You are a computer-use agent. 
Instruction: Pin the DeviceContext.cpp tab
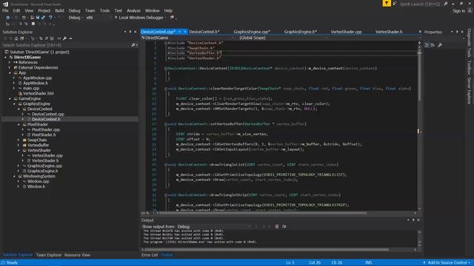[x=179, y=32]
